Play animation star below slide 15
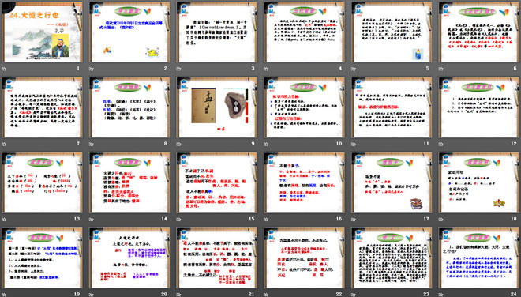521x297 pixels. pyautogui.click(x=178, y=219)
